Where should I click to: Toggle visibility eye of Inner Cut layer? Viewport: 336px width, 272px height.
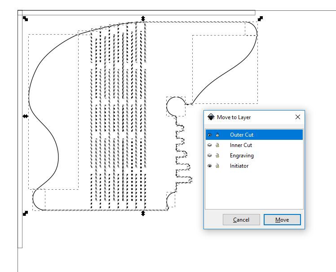(210, 145)
